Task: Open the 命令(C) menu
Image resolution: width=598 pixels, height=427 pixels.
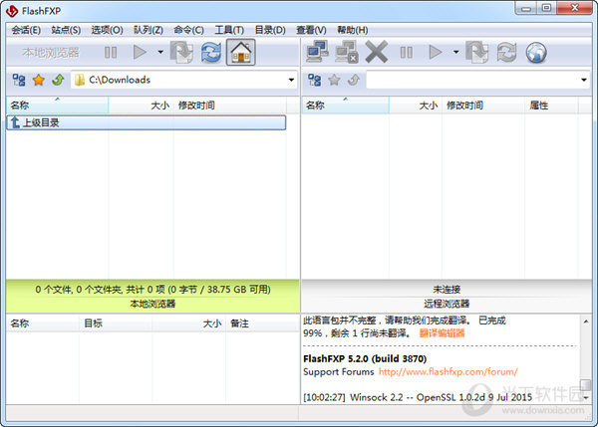Action: (188, 30)
